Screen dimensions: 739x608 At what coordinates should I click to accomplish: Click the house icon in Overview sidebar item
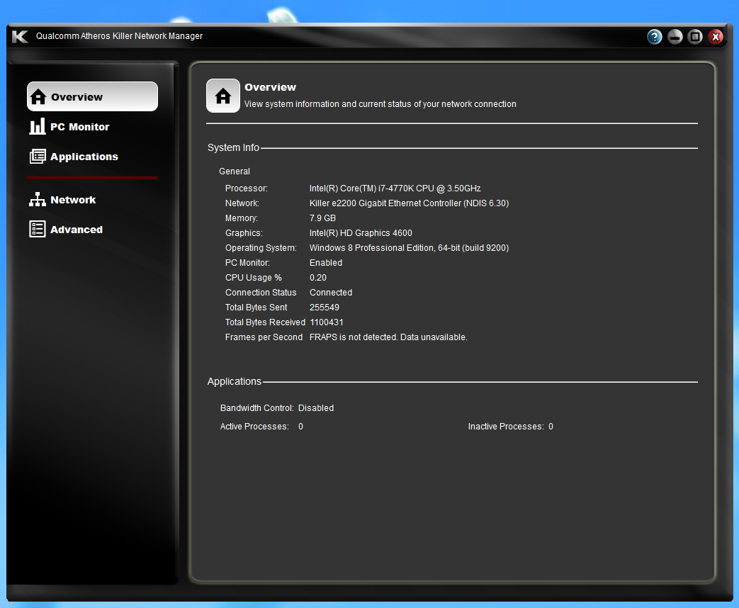coord(38,96)
